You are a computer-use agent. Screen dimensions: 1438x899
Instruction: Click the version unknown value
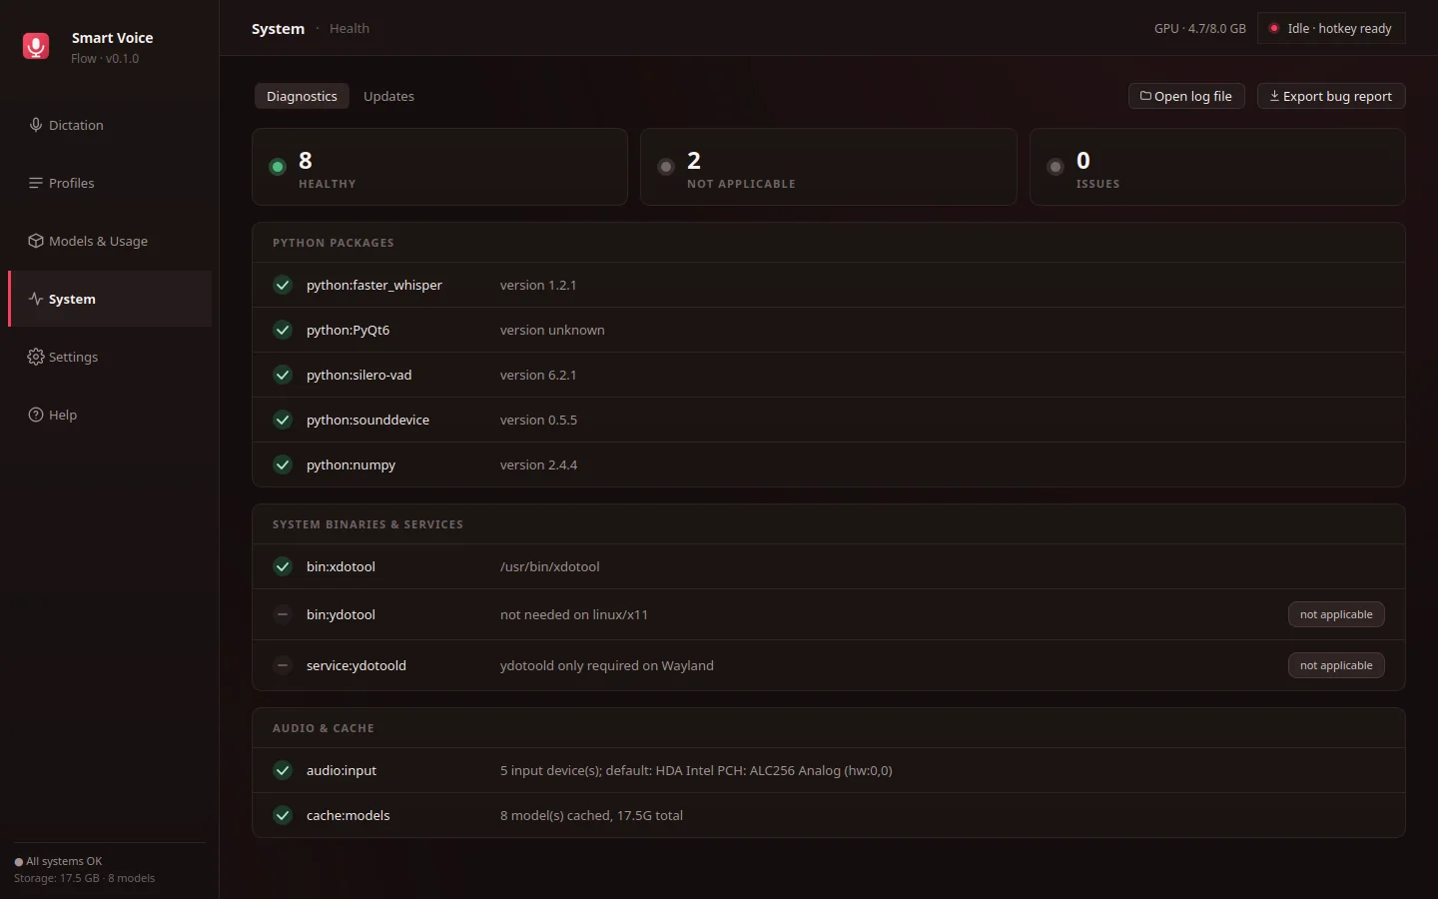click(552, 330)
